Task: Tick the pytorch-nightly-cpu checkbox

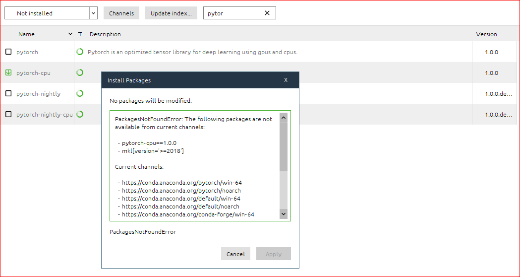Action: [x=8, y=114]
